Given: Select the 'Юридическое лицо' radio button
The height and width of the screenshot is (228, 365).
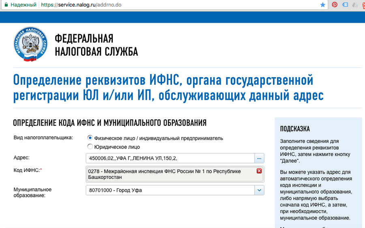Looking at the screenshot, I should [90, 146].
